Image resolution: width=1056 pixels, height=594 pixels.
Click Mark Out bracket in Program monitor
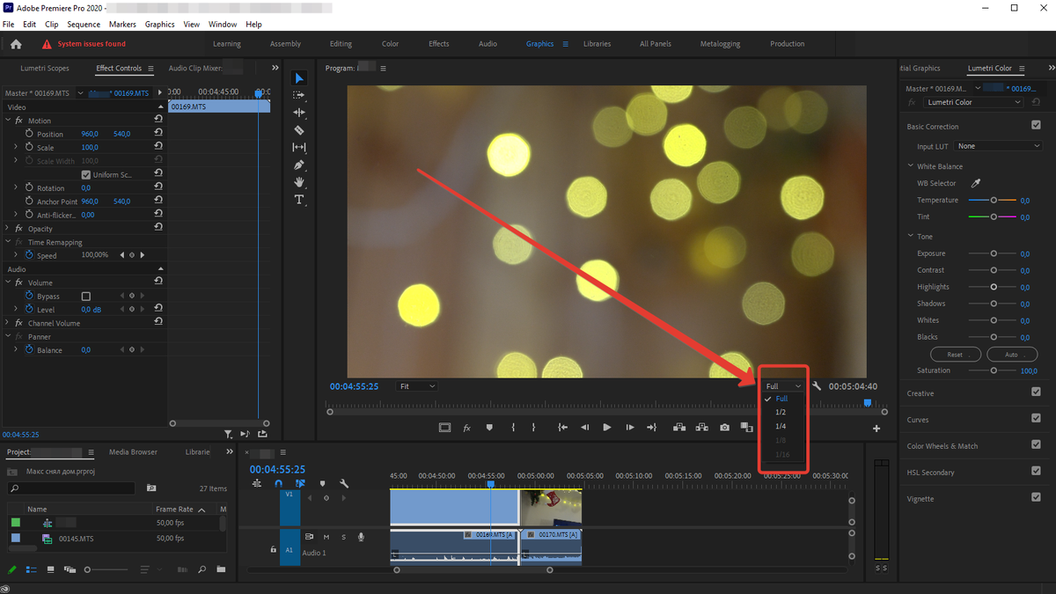point(533,428)
